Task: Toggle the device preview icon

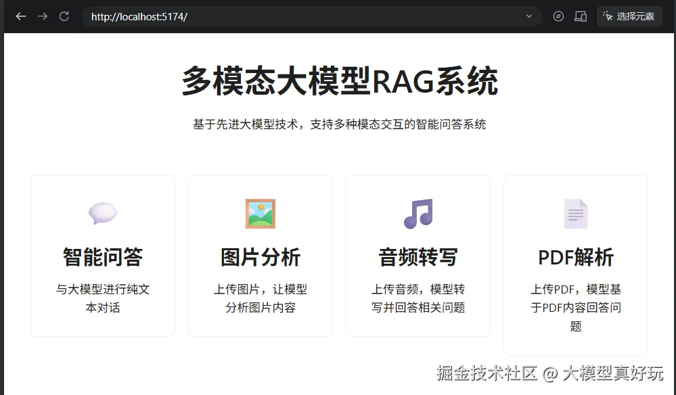Action: [x=581, y=16]
